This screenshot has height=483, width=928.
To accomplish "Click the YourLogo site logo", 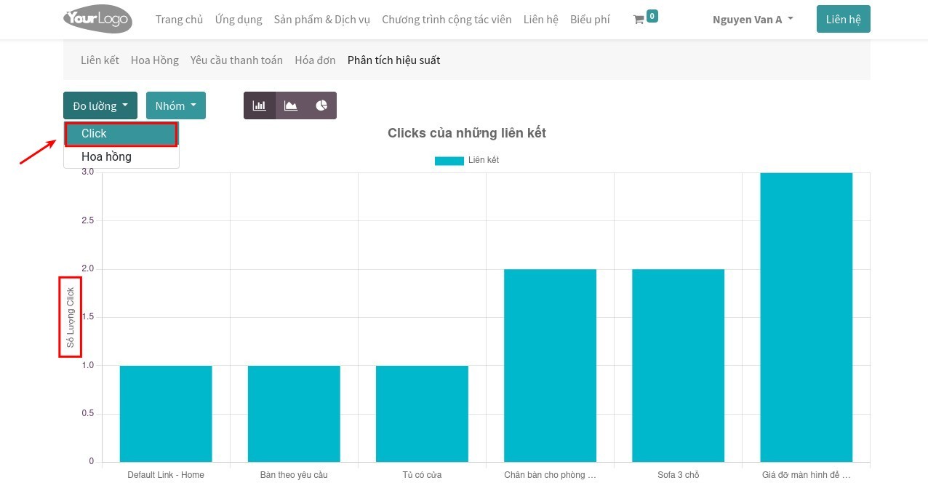I will (97, 19).
